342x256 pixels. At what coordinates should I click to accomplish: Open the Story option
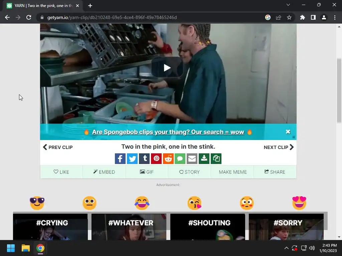189,172
